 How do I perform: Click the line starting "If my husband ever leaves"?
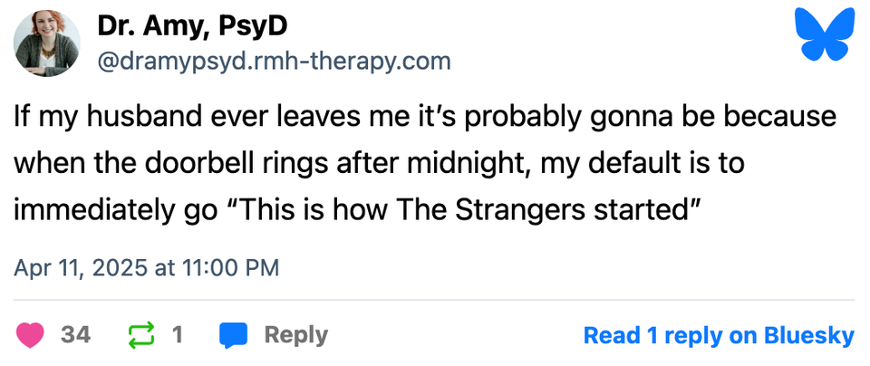pyautogui.click(x=424, y=118)
